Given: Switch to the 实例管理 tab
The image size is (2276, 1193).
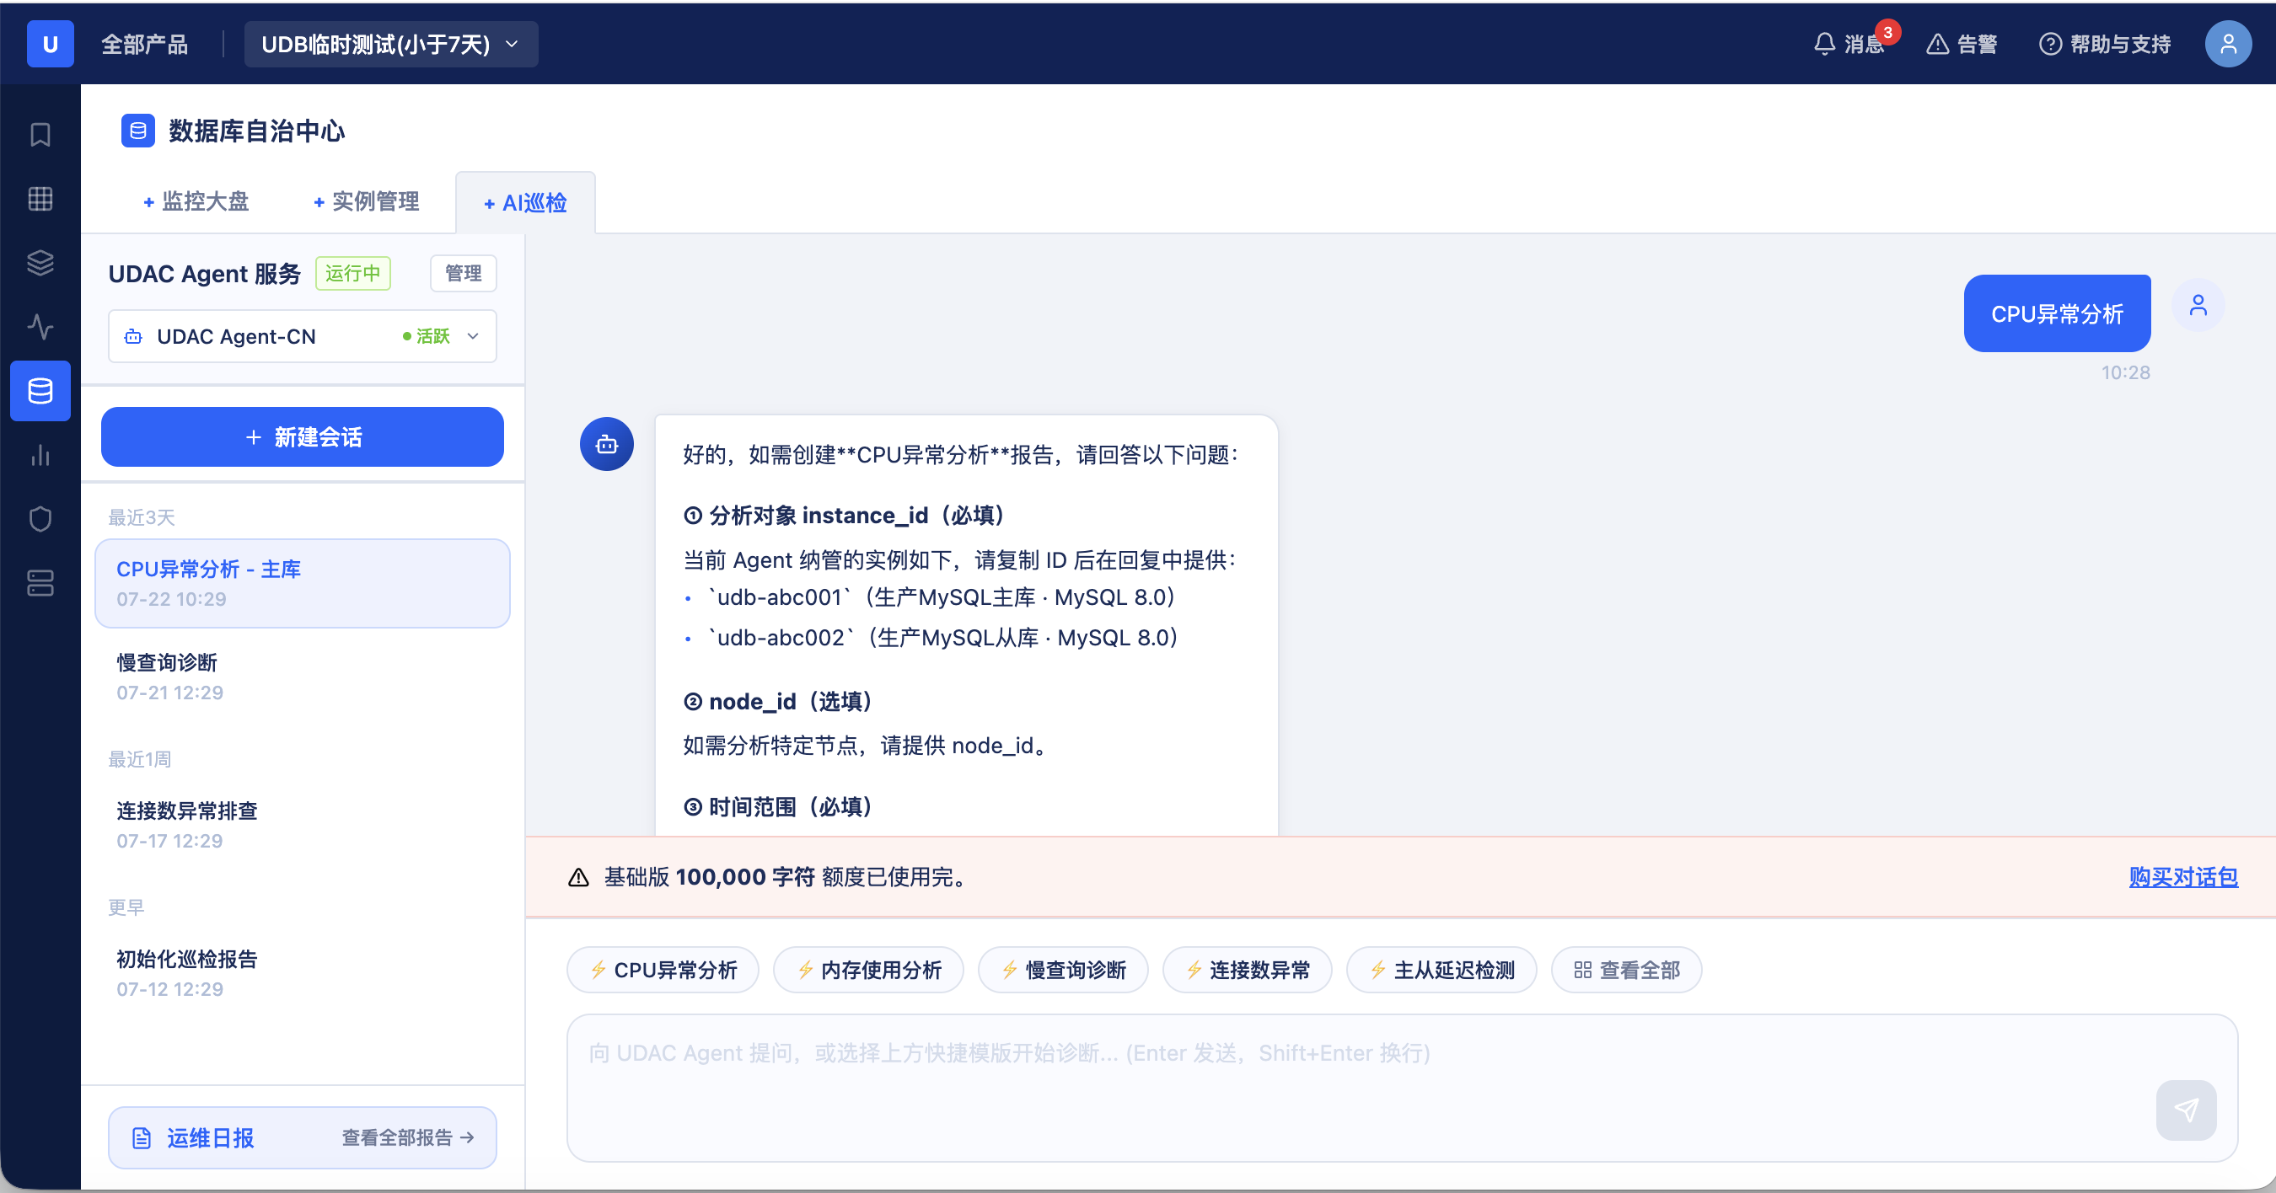Looking at the screenshot, I should (367, 202).
